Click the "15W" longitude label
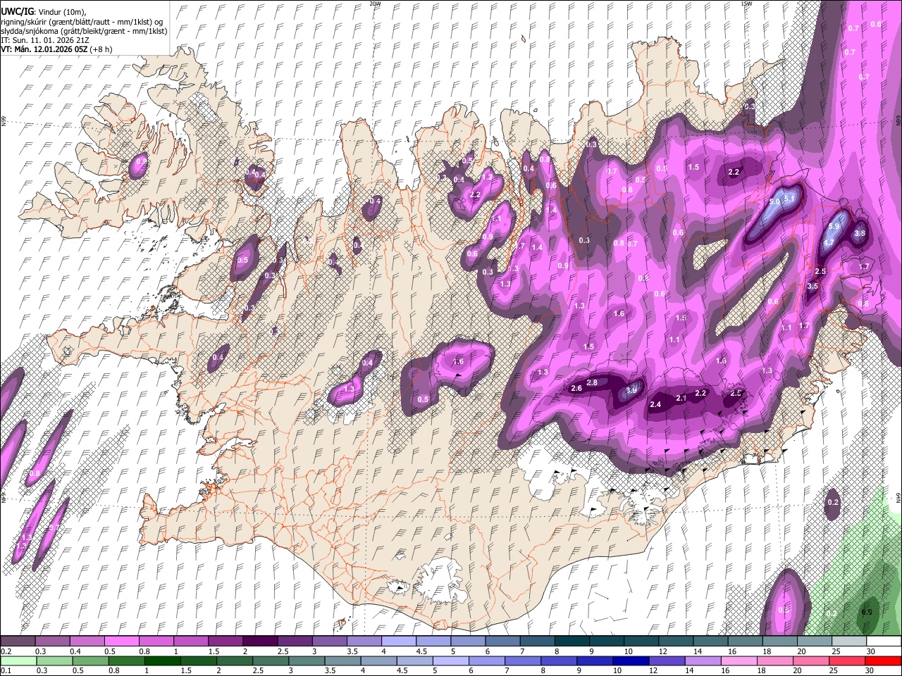The width and height of the screenshot is (902, 676). (746, 4)
